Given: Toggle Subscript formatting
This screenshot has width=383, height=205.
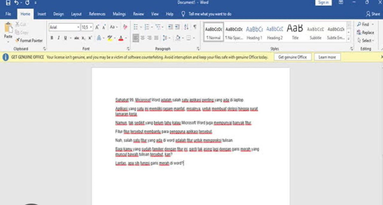Looking at the screenshot, I should pyautogui.click(x=83, y=38).
